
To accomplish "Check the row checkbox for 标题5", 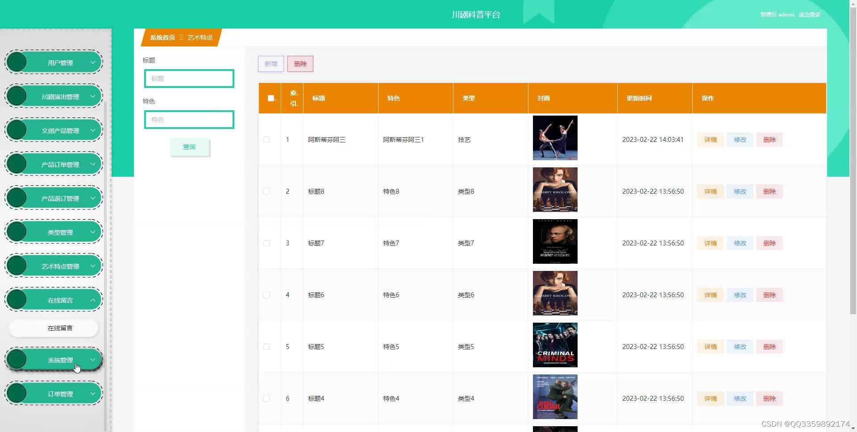I will [266, 347].
